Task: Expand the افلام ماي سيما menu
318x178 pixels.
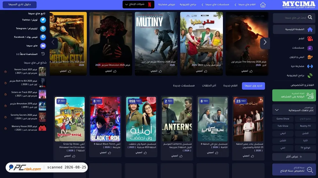Action: point(245,4)
